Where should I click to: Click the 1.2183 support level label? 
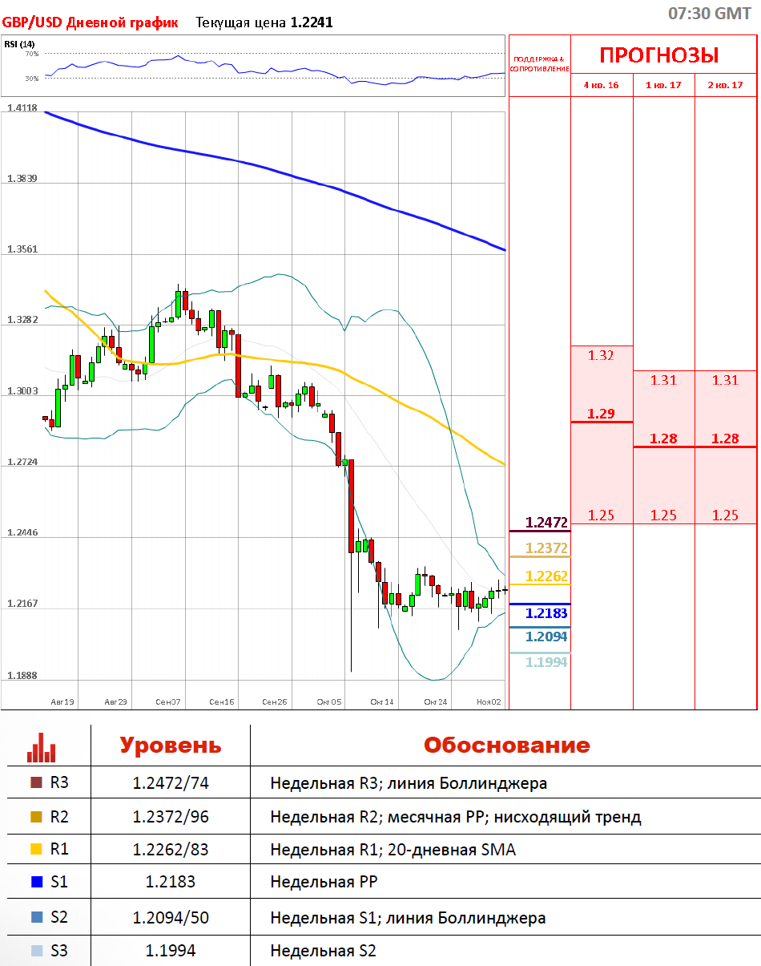546,613
